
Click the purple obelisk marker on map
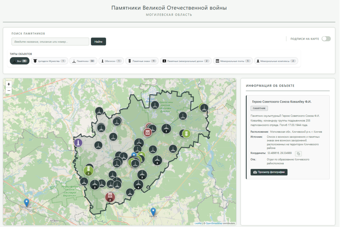pyautogui.click(x=78, y=143)
